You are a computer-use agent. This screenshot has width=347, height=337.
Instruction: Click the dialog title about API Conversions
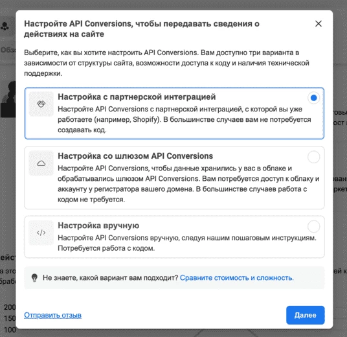click(x=142, y=29)
